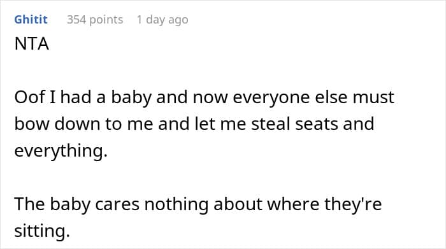Click the 354 points score label
This screenshot has height=249, width=446.
(x=95, y=20)
